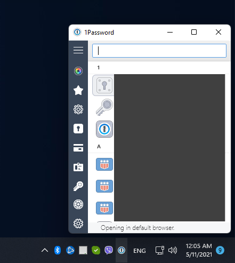Click the 'Opening in default browser.' status text

(137, 228)
